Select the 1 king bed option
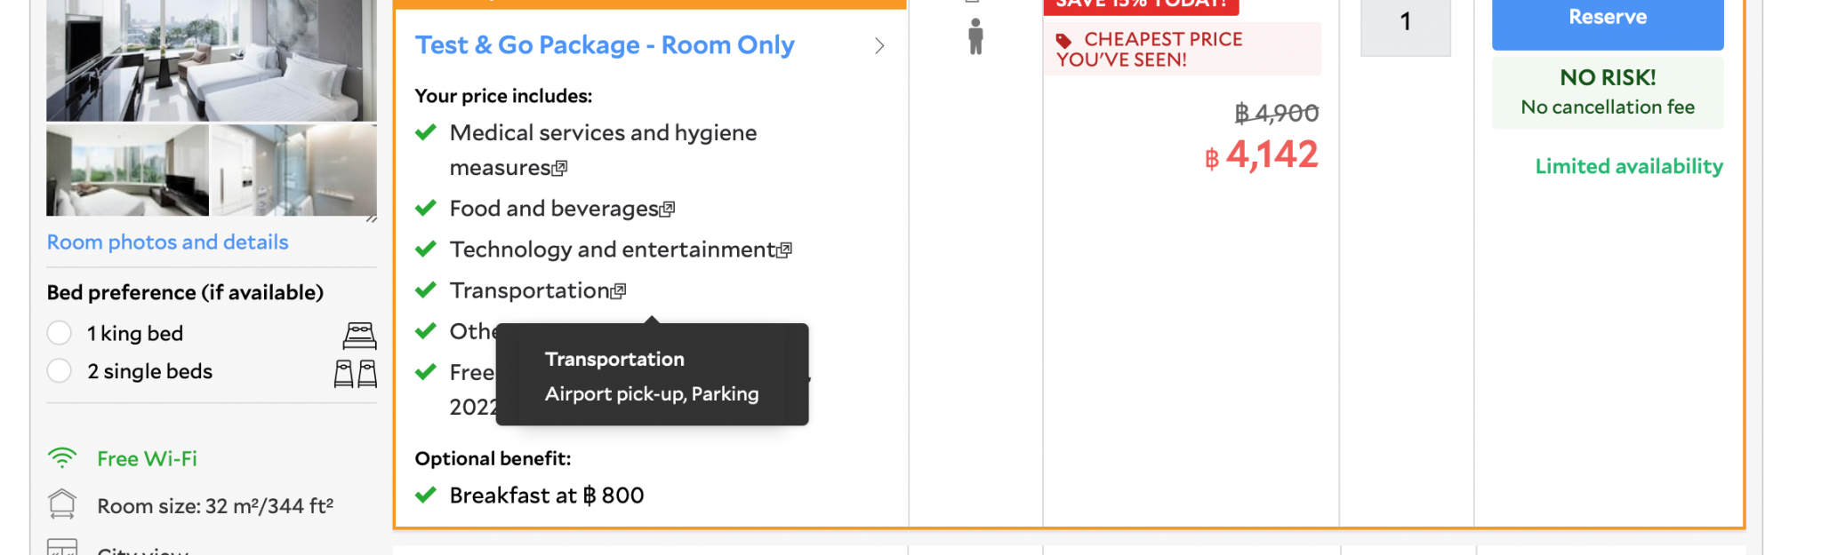Screen dimensions: 1821x555 coord(60,333)
